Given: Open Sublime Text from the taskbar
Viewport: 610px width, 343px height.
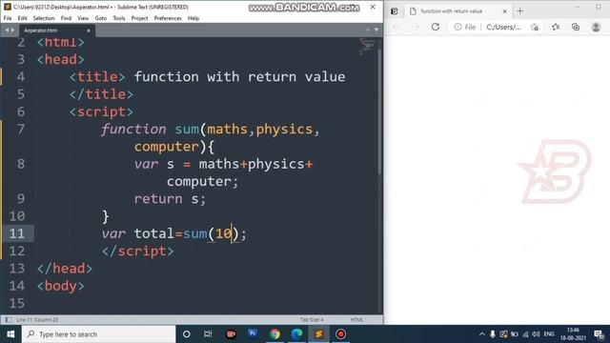Looking at the screenshot, I should [x=318, y=334].
